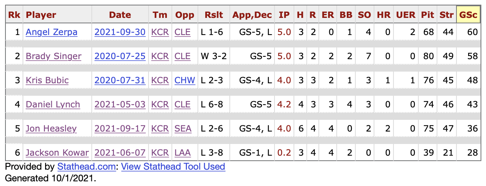Click the 2021-06-07 date link
The width and height of the screenshot is (486, 186).
pyautogui.click(x=120, y=153)
